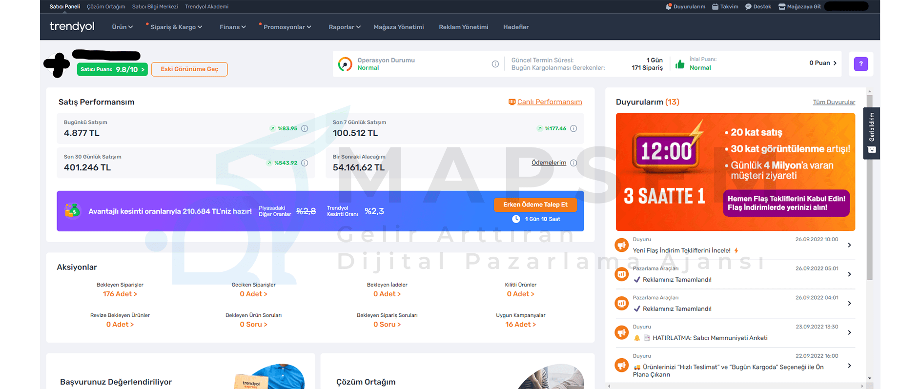Image resolution: width=921 pixels, height=389 pixels.
Task: Click marketing icon of 26.09.2022 04:01 notice
Action: (x=621, y=304)
